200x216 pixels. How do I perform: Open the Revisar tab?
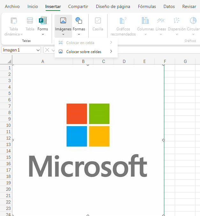click(x=189, y=6)
